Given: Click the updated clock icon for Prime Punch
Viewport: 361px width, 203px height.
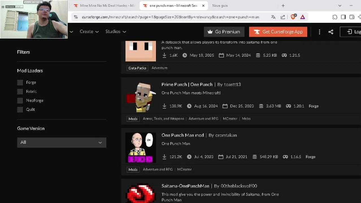Looking at the screenshot, I should [x=189, y=106].
